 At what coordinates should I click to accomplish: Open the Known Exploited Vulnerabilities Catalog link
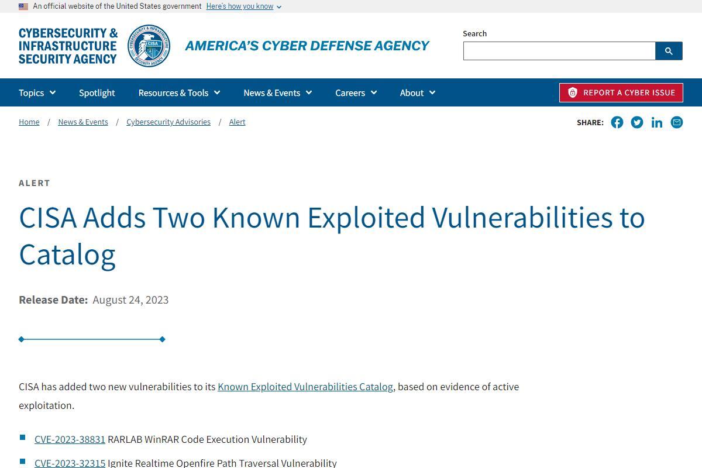(x=305, y=387)
